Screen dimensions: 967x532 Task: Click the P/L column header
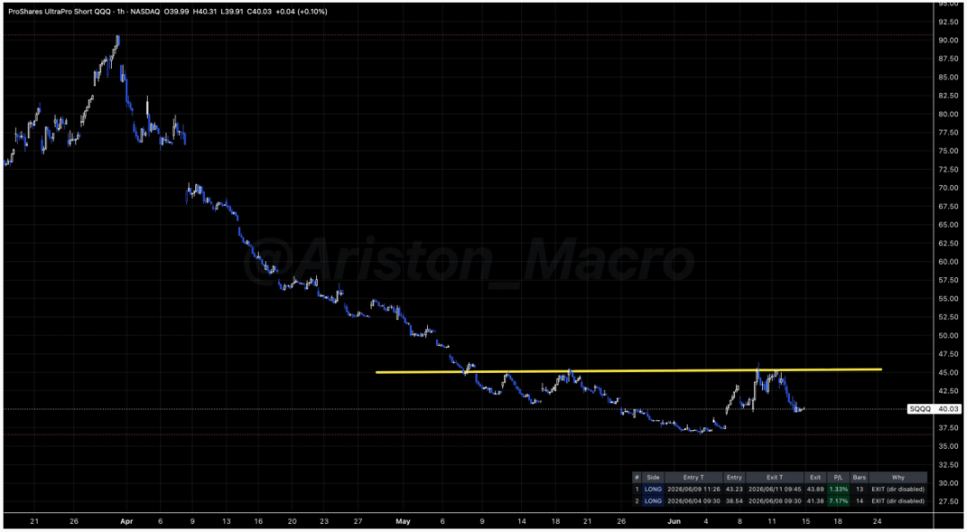pos(838,477)
